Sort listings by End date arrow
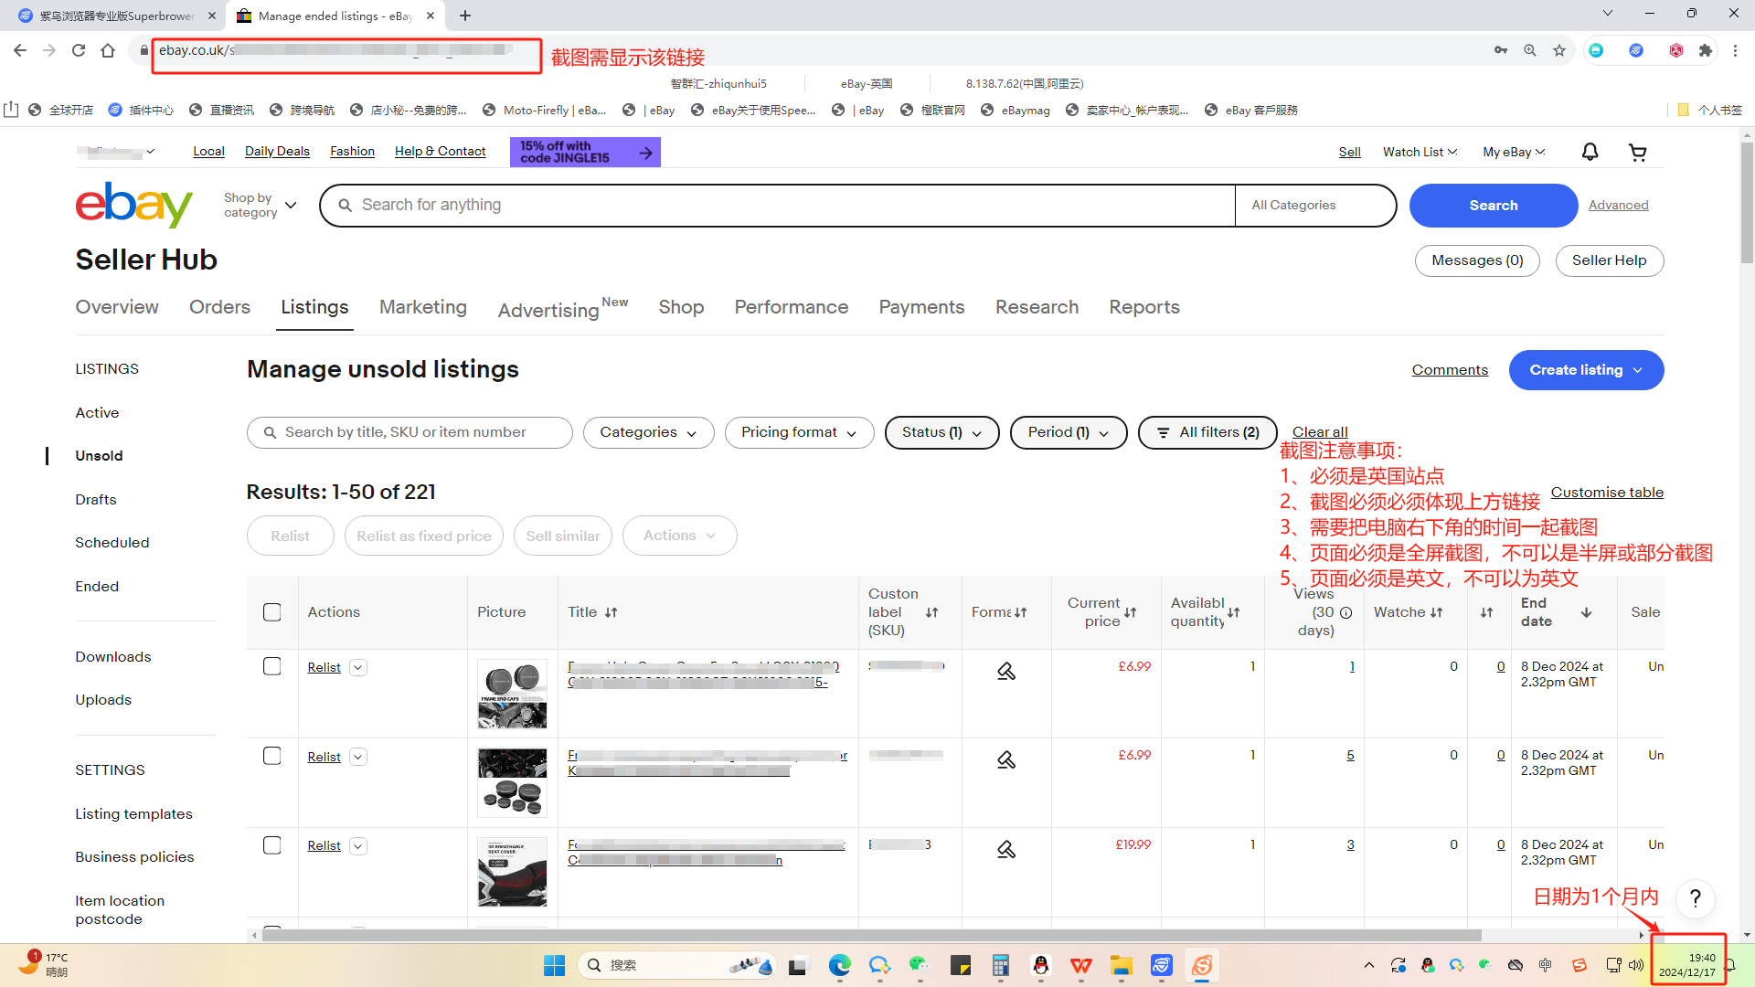 pos(1586,612)
